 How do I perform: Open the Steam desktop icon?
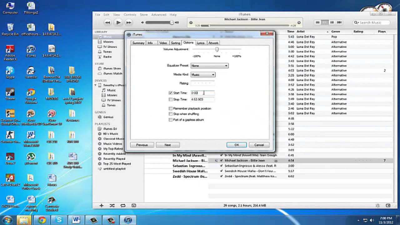tap(10, 94)
